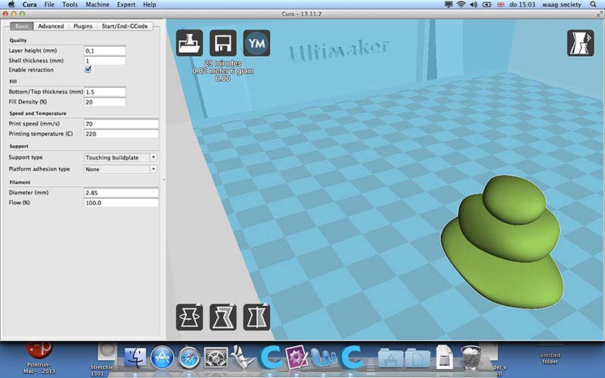Click the Print speed input field
The height and width of the screenshot is (378, 605).
pos(121,124)
